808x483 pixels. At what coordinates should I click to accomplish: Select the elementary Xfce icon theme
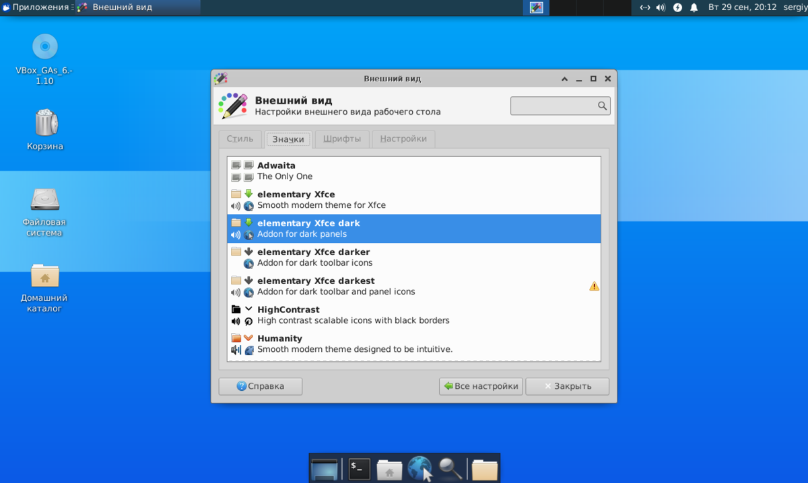point(414,200)
